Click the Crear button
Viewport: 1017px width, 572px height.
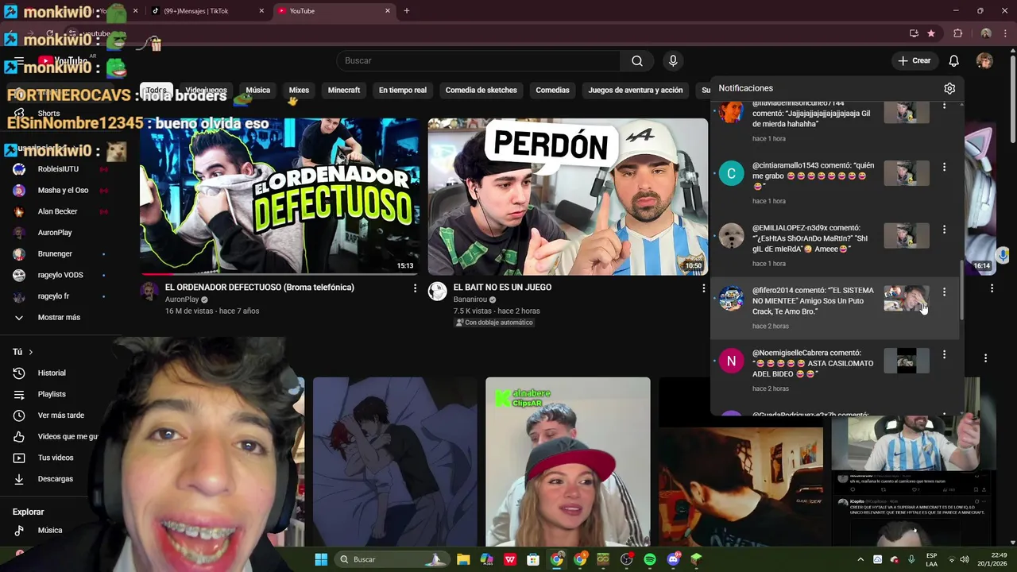(914, 60)
